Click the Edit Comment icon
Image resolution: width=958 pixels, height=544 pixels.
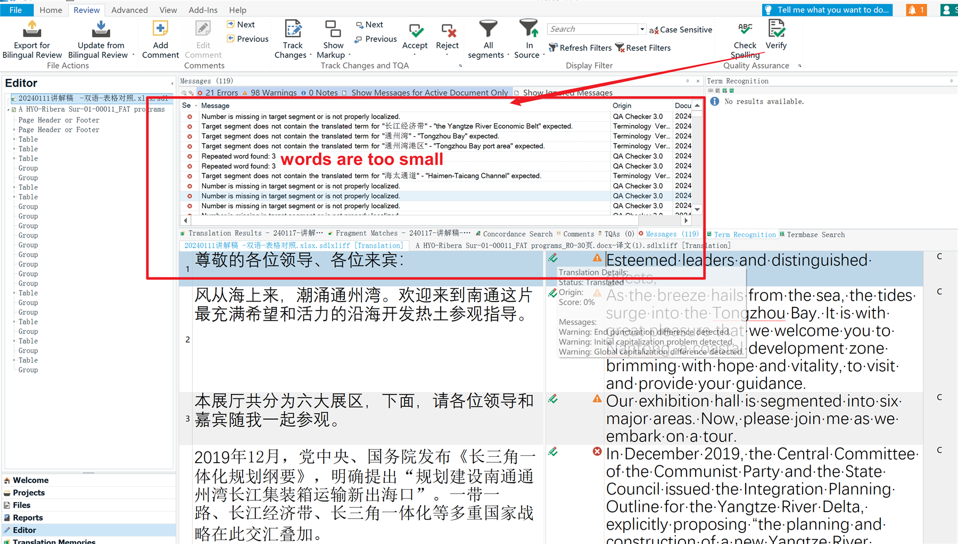coord(203,29)
